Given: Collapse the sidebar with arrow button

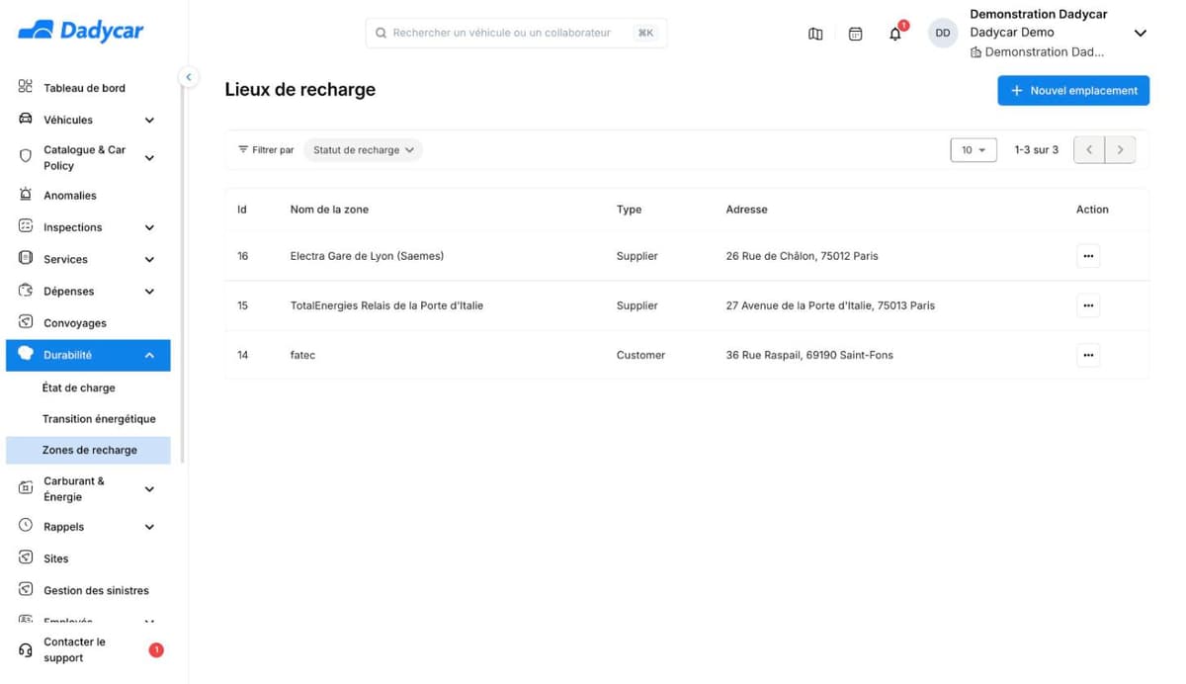Looking at the screenshot, I should 188,77.
